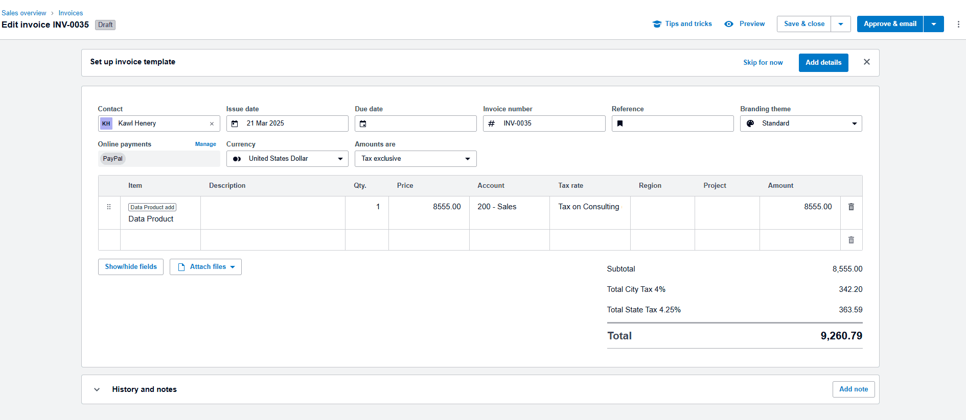This screenshot has height=420, width=966.
Task: Expand Approve & email options arrow
Action: tap(933, 24)
